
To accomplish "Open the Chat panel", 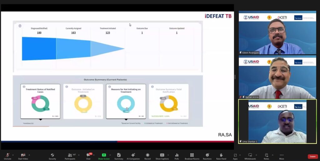I will click(88, 155).
